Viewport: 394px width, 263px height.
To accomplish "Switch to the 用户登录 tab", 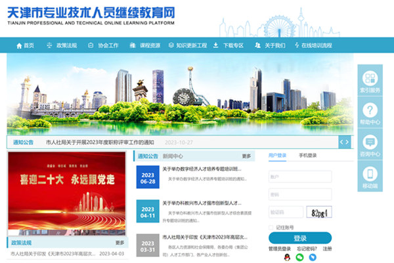I will click(277, 155).
